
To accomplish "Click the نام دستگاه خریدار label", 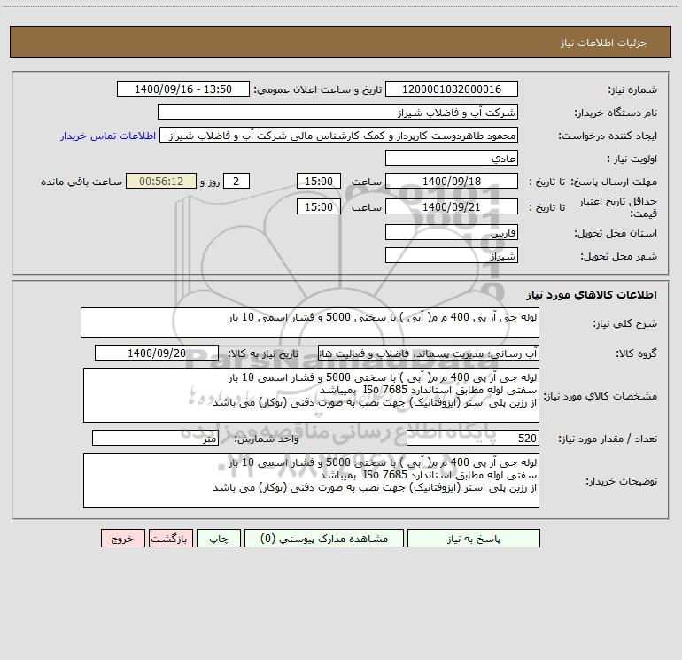I will (616, 113).
